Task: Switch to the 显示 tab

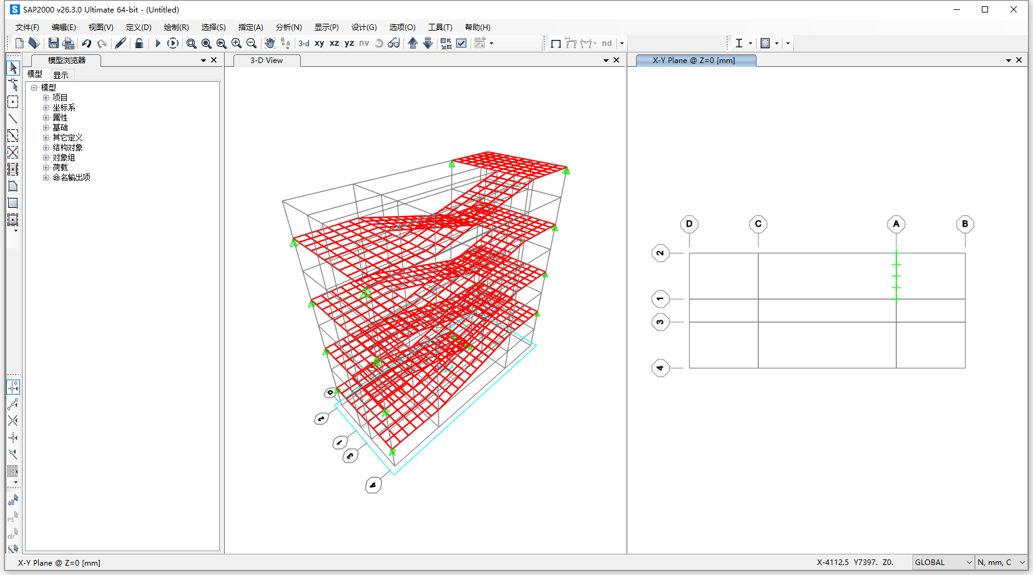Action: click(61, 74)
